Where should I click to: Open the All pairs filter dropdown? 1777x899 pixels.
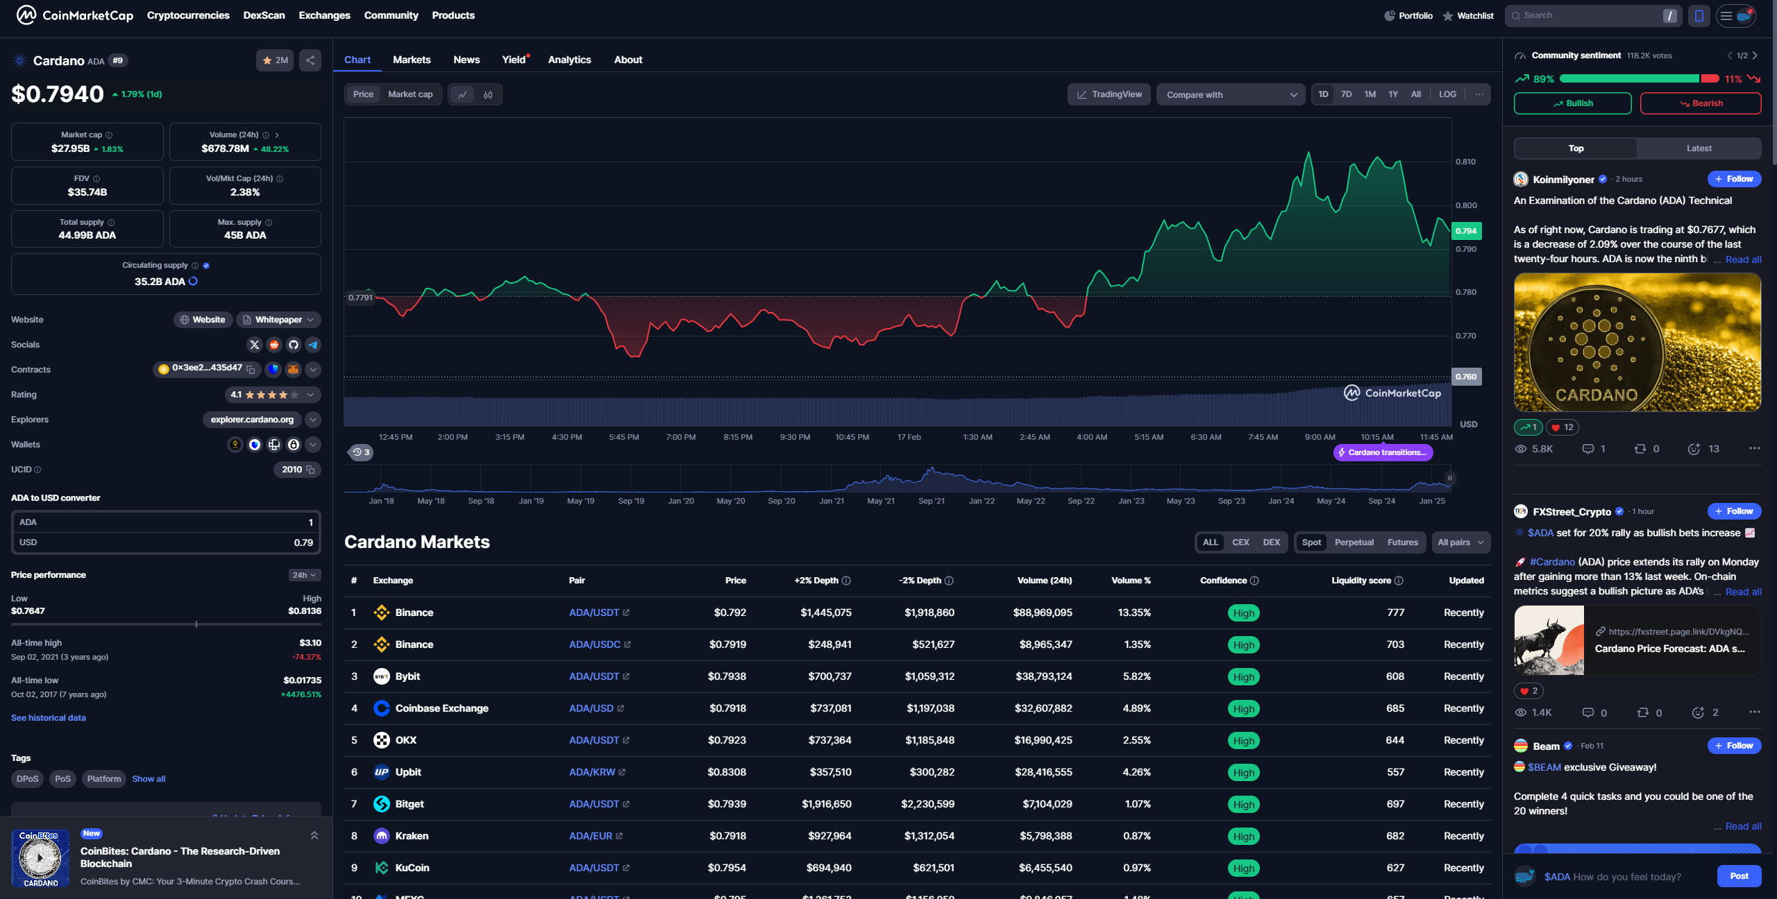pos(1460,542)
